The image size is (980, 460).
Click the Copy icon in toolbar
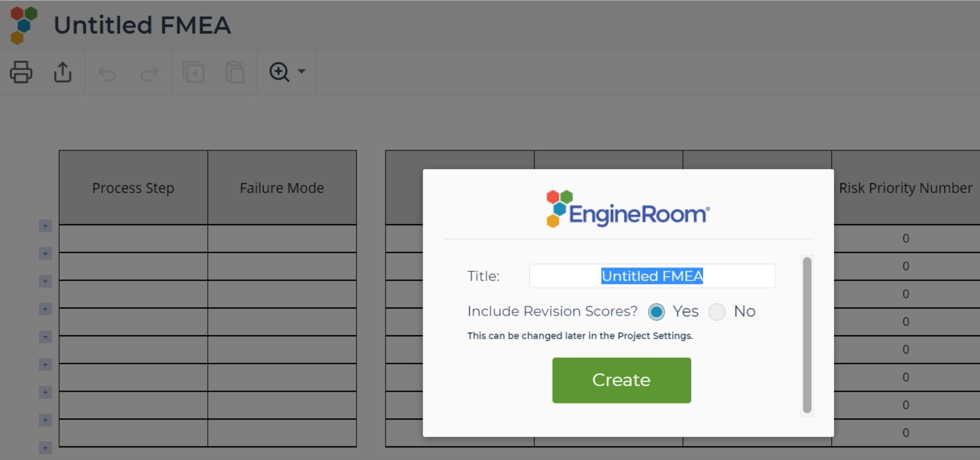tap(194, 72)
